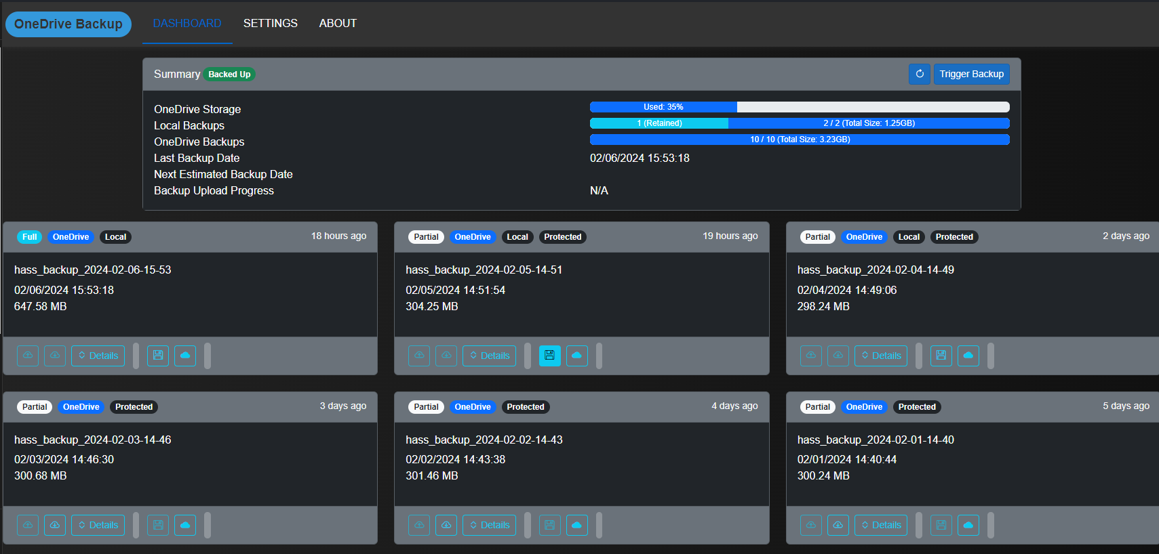
Task: Click the Trigger Backup button
Action: (972, 74)
